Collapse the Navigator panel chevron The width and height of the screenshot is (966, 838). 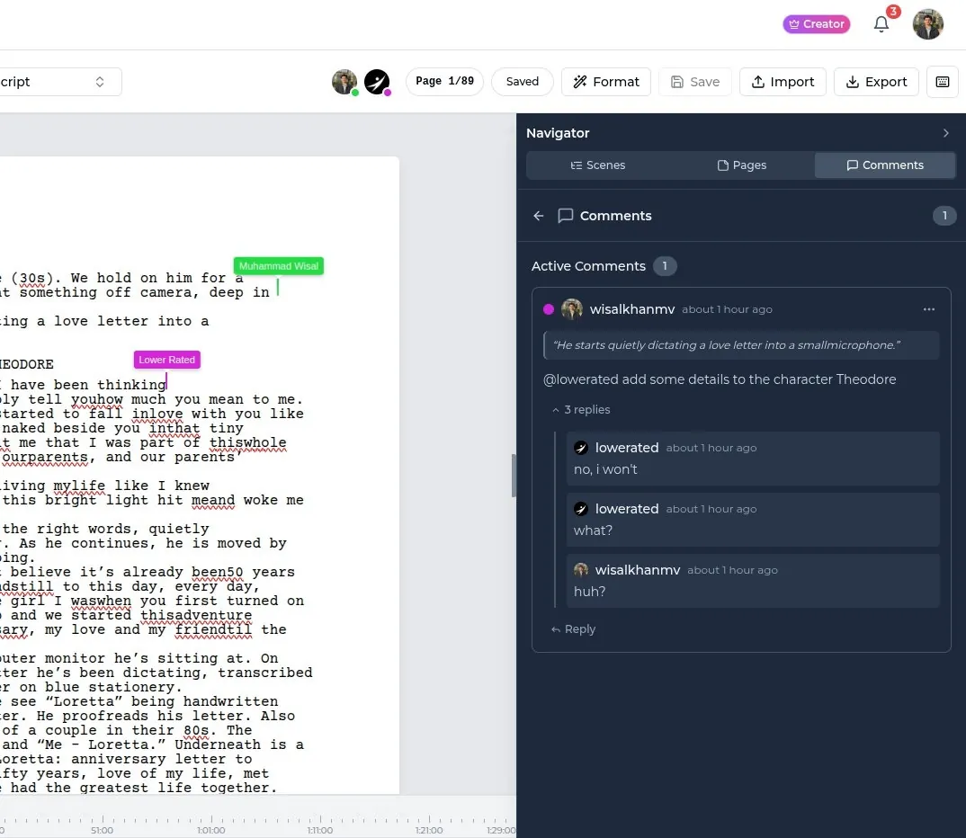coord(945,133)
